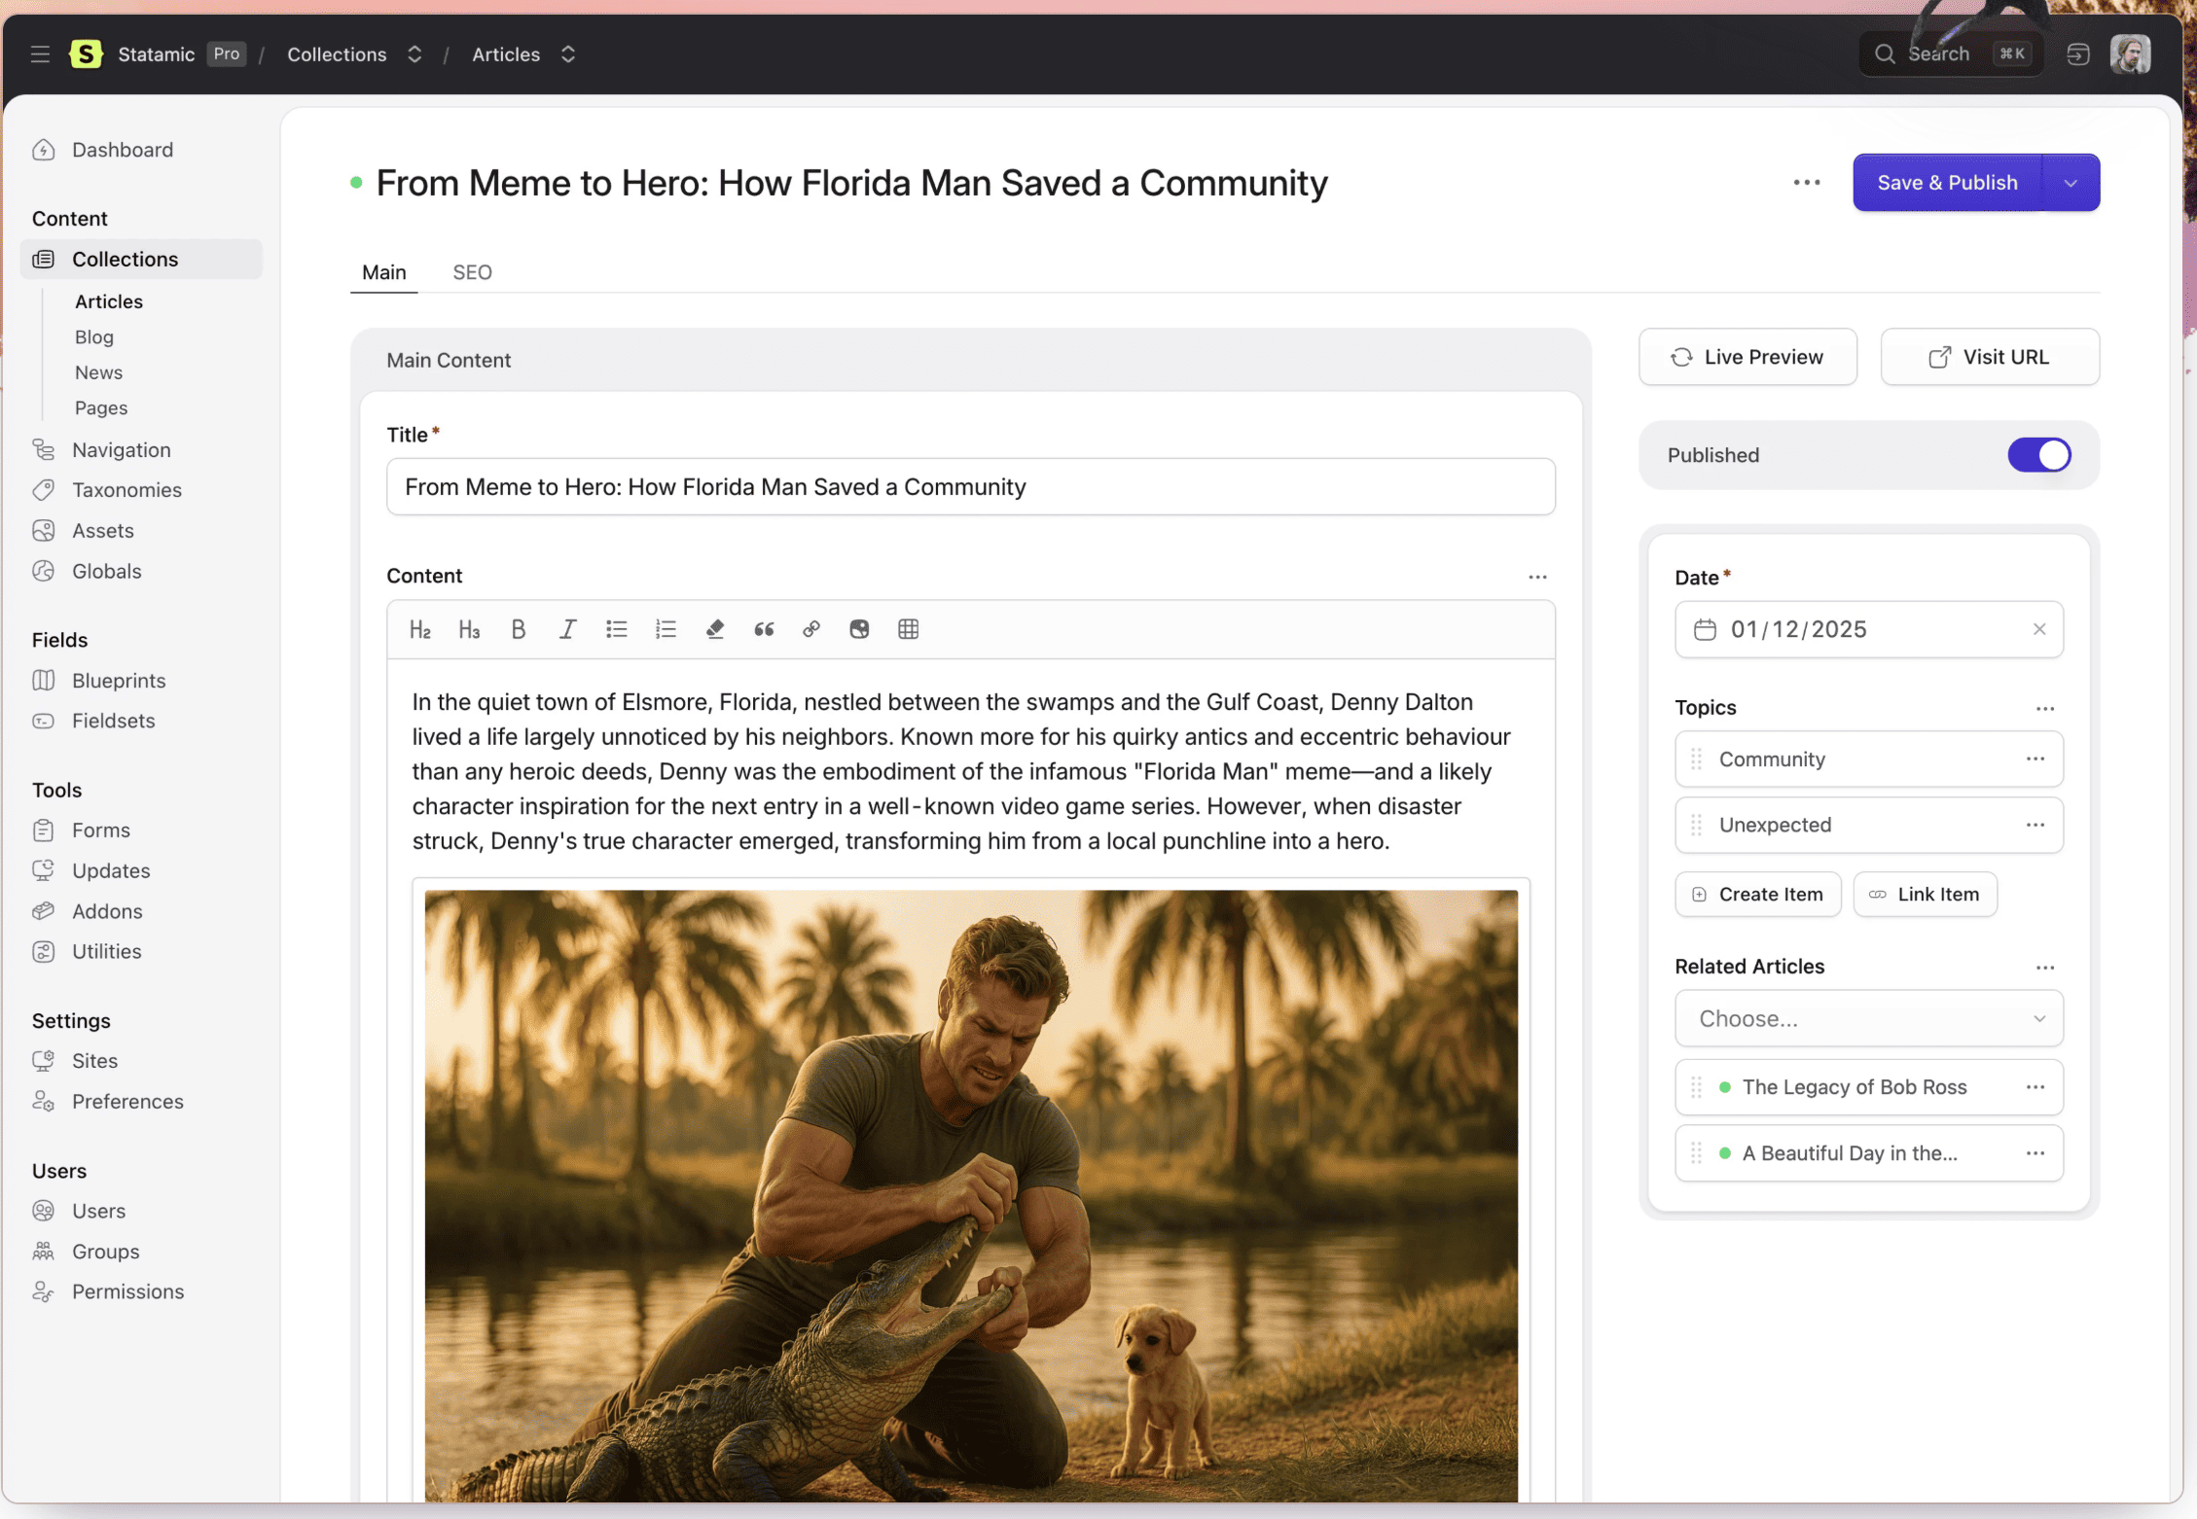
Task: Click the remove formatting eraser icon
Action: [x=715, y=629]
